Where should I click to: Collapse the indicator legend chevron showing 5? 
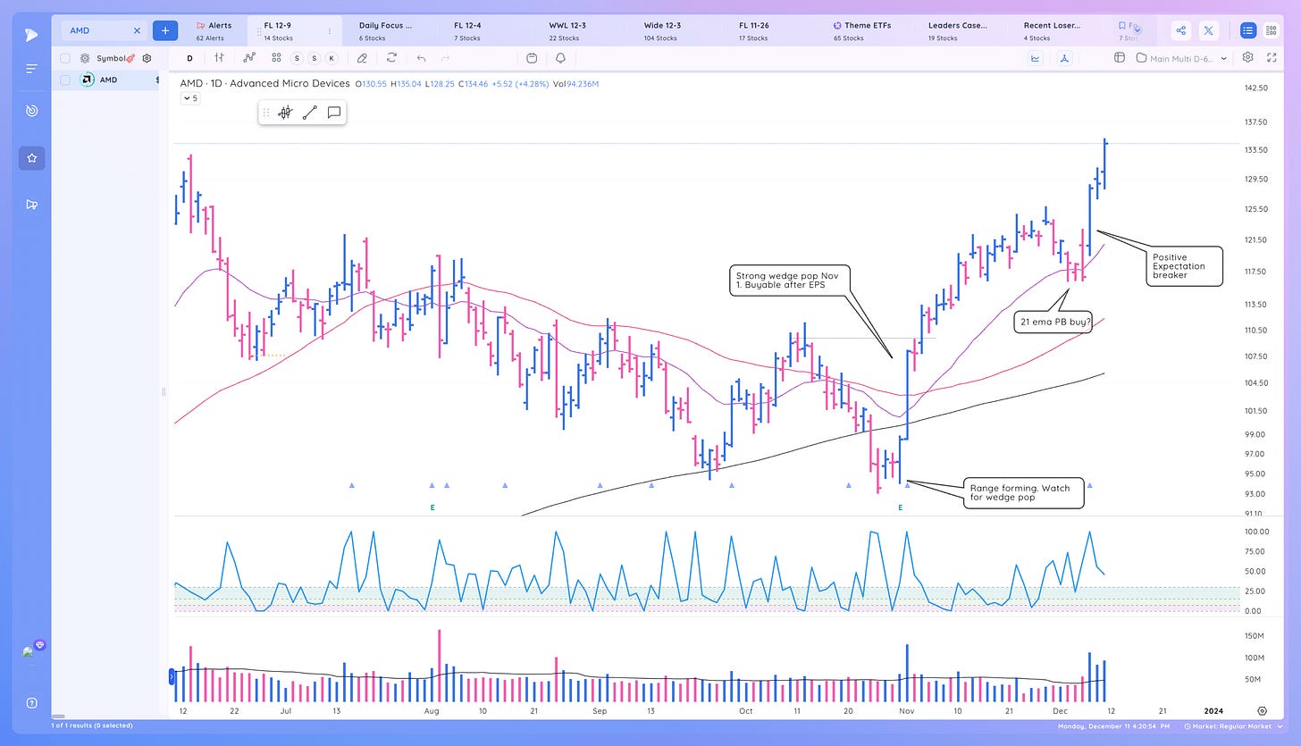[x=191, y=98]
